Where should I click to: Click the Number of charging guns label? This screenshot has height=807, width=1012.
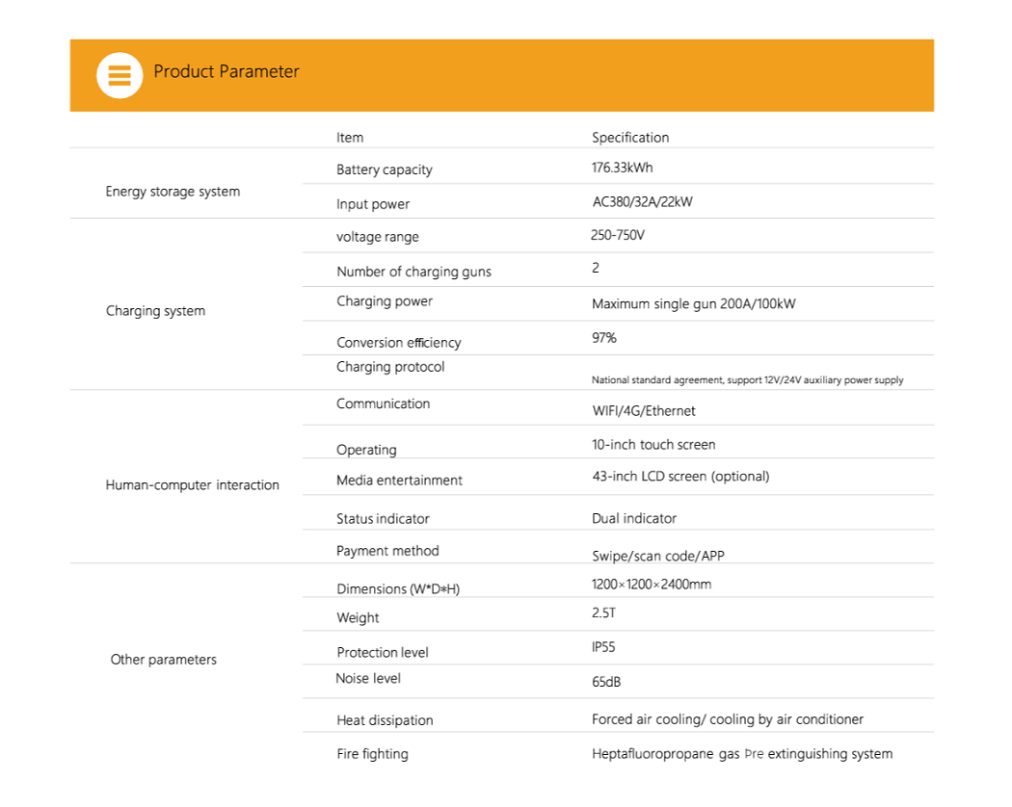tap(413, 272)
